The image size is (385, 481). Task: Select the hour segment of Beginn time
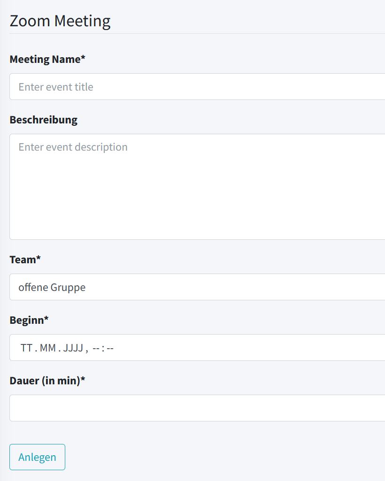point(96,348)
